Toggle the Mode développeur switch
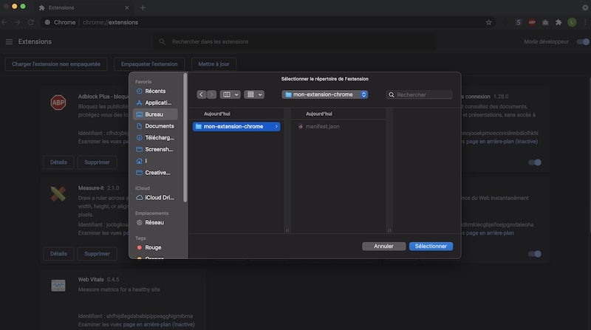The image size is (591, 330). click(582, 42)
